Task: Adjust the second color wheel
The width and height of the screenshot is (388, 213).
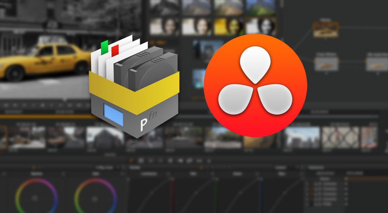Action: point(95,196)
